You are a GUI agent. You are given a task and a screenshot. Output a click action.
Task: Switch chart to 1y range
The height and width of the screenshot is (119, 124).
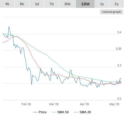point(102,4)
